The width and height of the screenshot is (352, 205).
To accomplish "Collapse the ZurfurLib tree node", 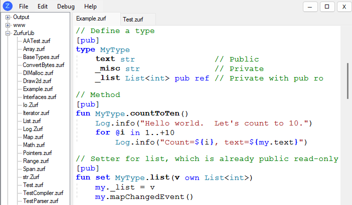I will [8, 33].
